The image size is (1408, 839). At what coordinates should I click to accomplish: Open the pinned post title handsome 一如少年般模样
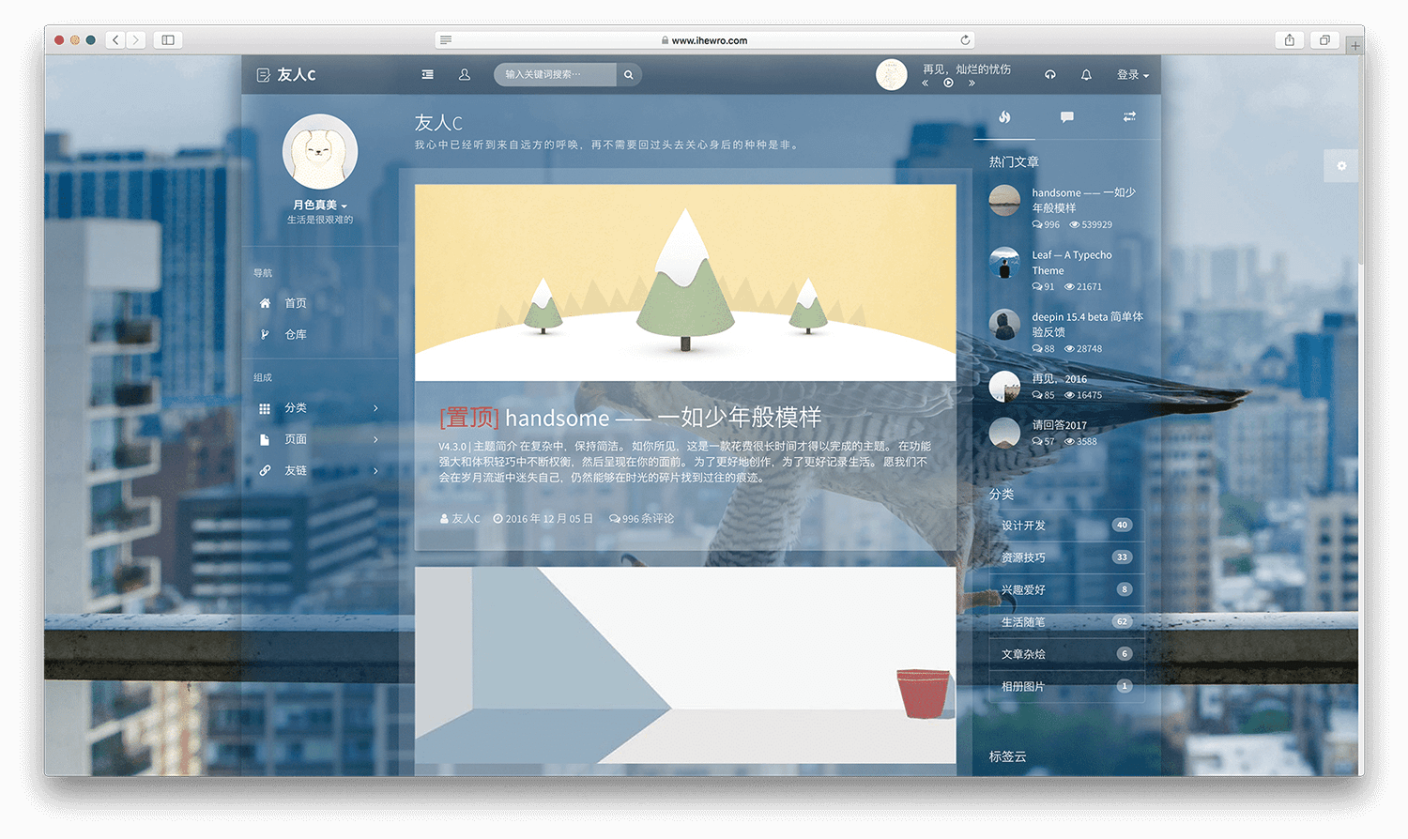coord(630,417)
